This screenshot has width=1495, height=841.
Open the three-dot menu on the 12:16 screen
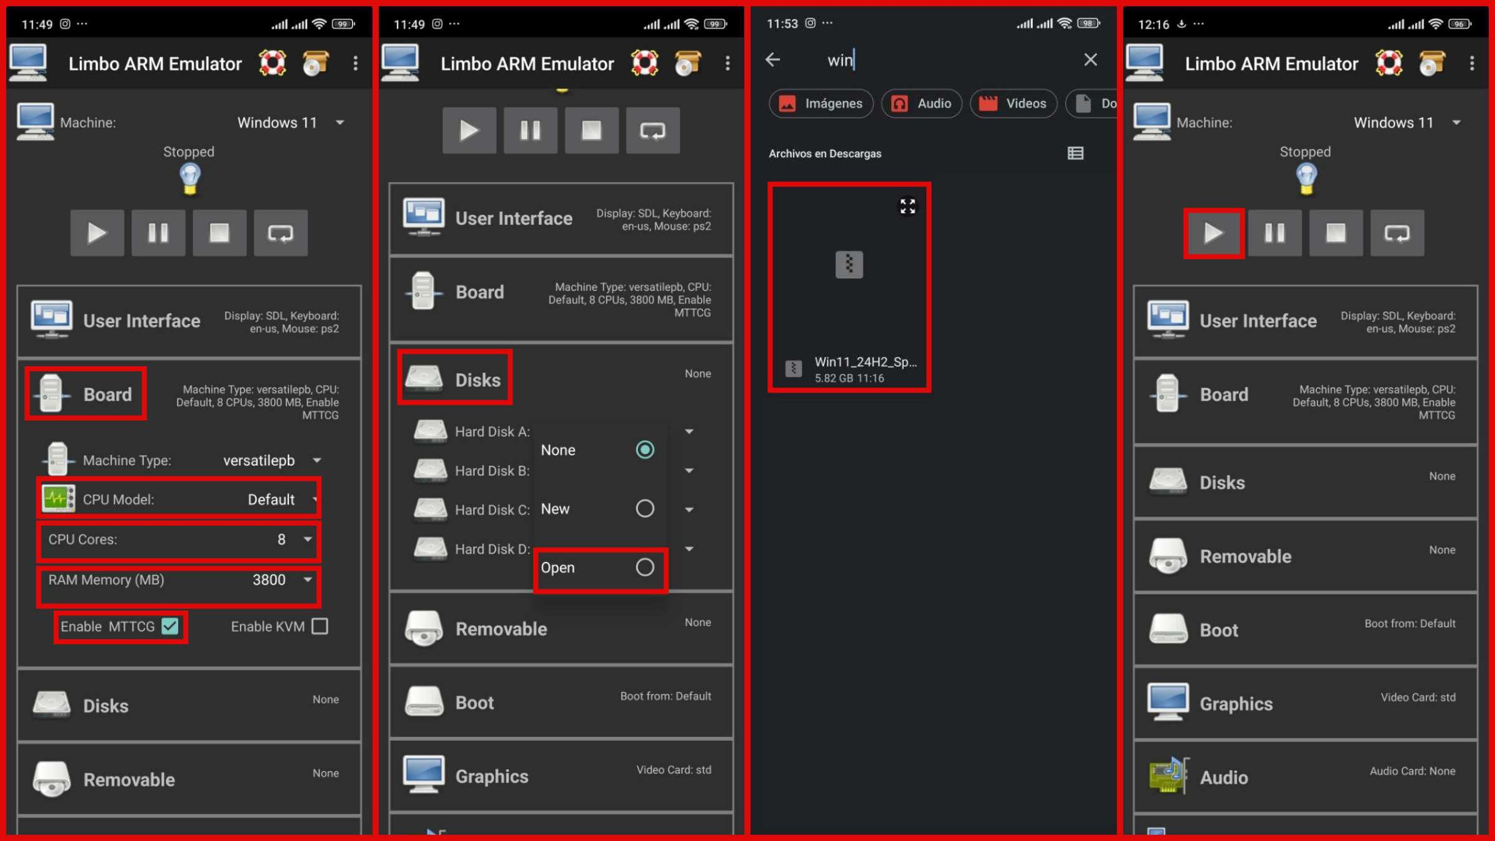coord(1472,63)
